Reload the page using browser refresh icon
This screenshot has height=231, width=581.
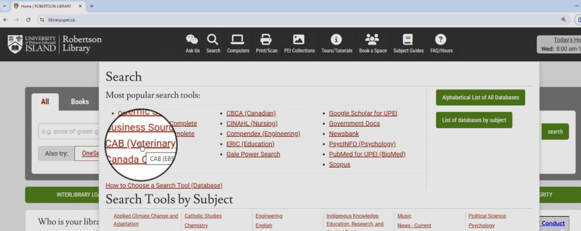(x=28, y=19)
